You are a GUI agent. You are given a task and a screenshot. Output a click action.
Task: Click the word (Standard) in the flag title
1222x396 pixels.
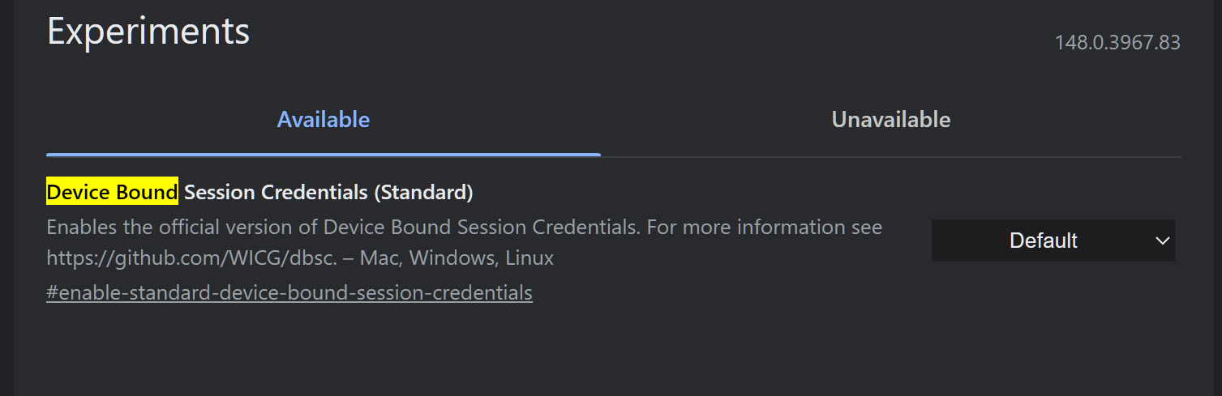point(423,193)
